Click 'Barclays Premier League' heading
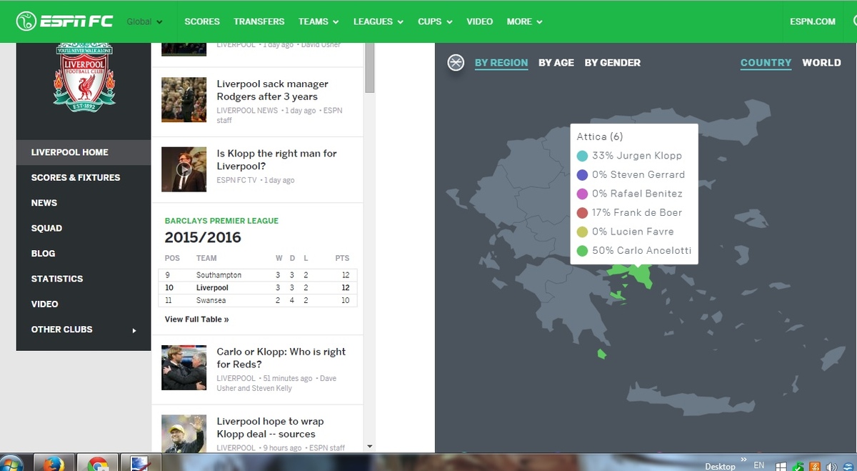 (221, 221)
